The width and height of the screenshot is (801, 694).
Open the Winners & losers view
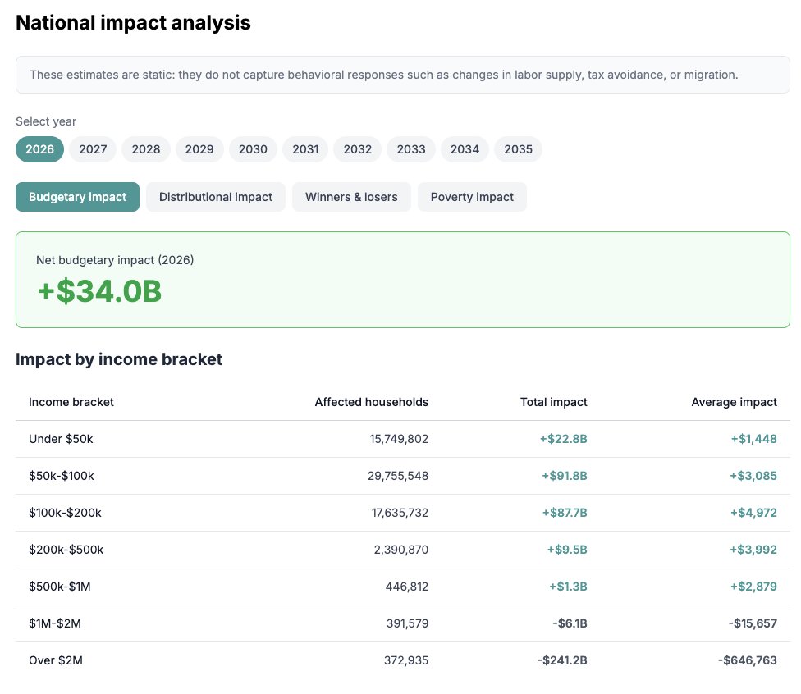click(x=351, y=197)
